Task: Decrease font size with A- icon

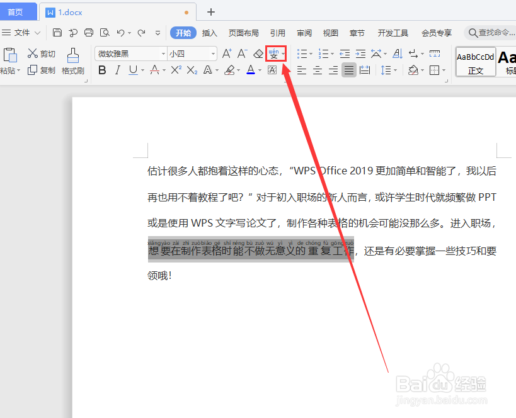Action: coord(242,54)
